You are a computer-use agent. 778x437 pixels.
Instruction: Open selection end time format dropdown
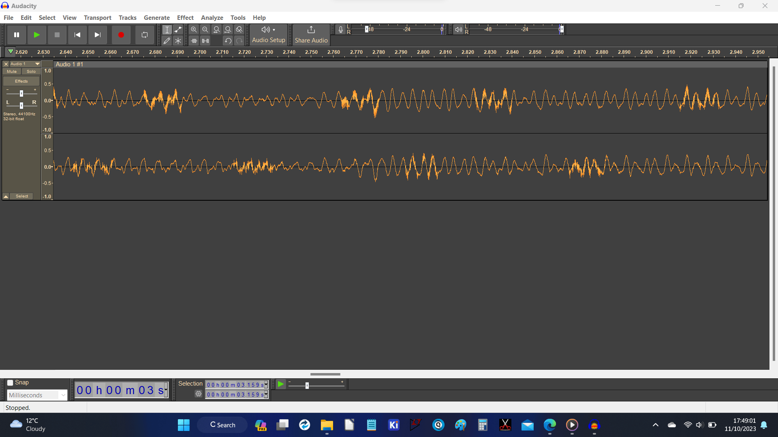(x=266, y=395)
